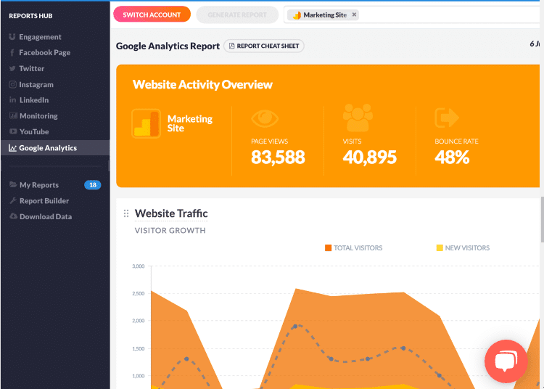Open the Instagram report

[36, 84]
